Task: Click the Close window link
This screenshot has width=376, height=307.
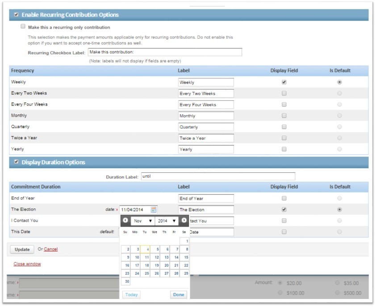Action: tap(27, 264)
